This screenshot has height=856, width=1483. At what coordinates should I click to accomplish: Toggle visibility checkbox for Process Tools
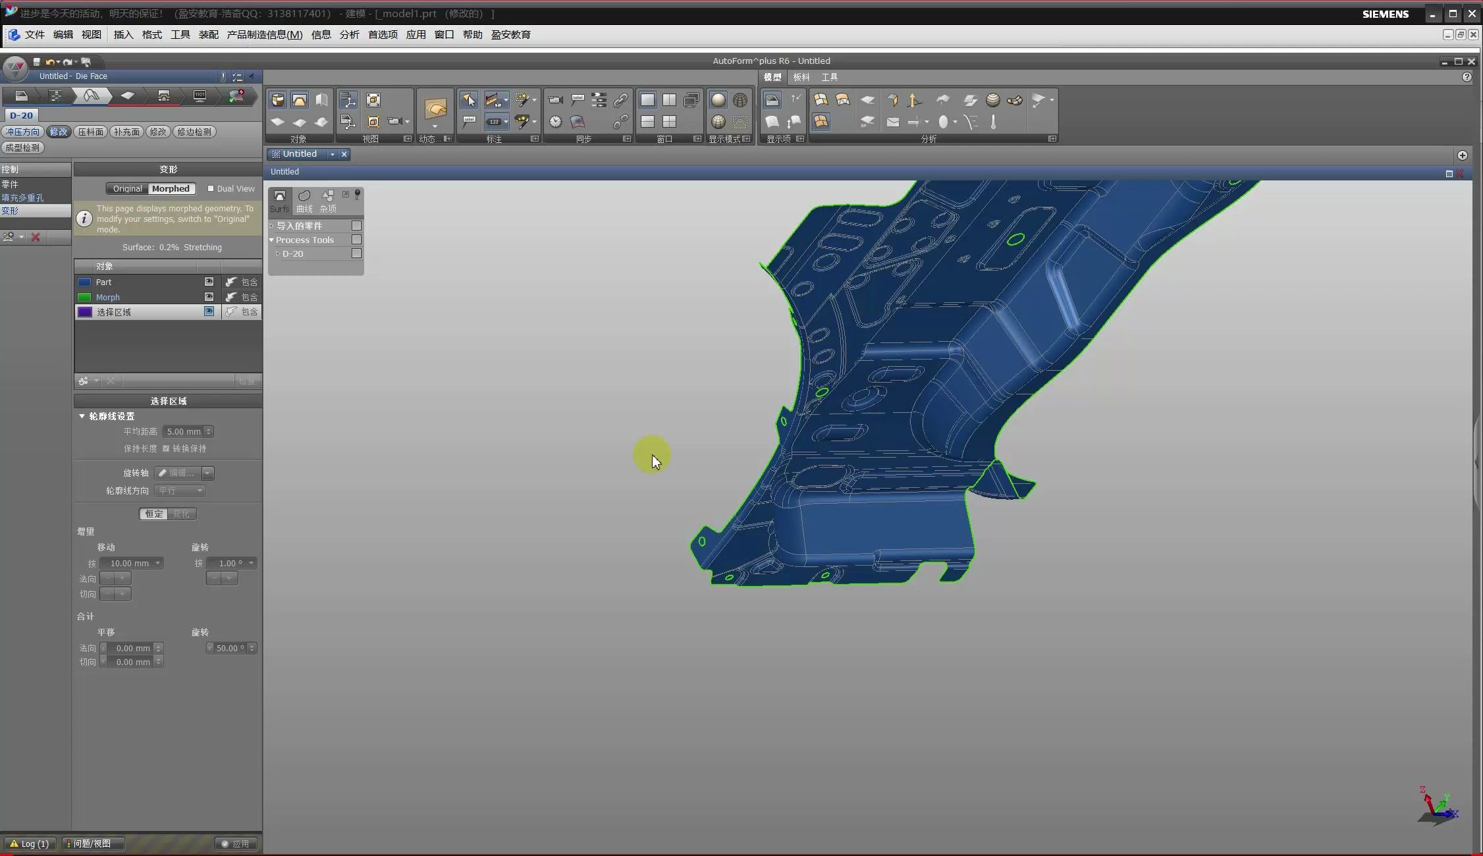[x=356, y=240]
